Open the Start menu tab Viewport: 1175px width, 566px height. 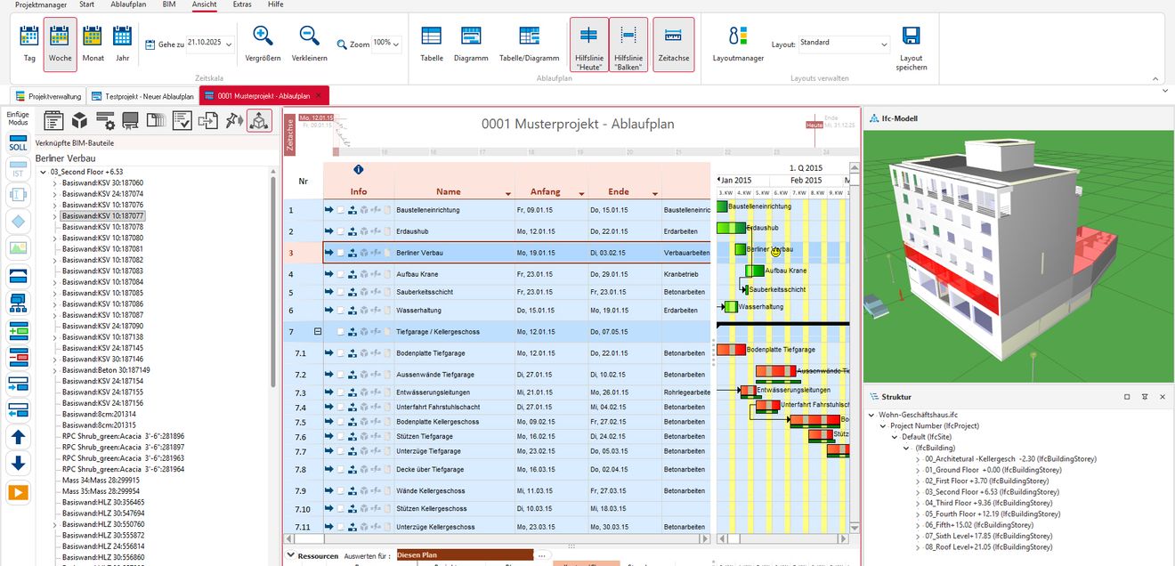(86, 4)
